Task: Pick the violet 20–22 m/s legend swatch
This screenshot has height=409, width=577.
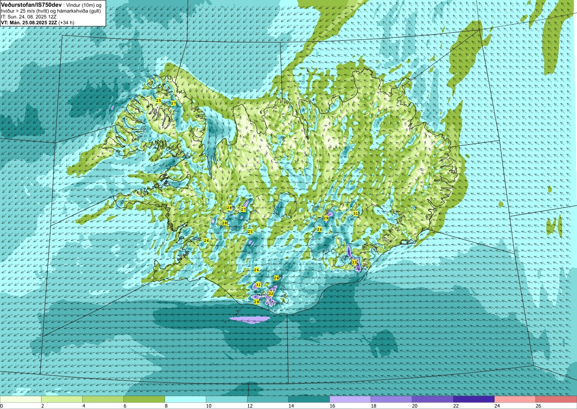Action: pyautogui.click(x=432, y=400)
